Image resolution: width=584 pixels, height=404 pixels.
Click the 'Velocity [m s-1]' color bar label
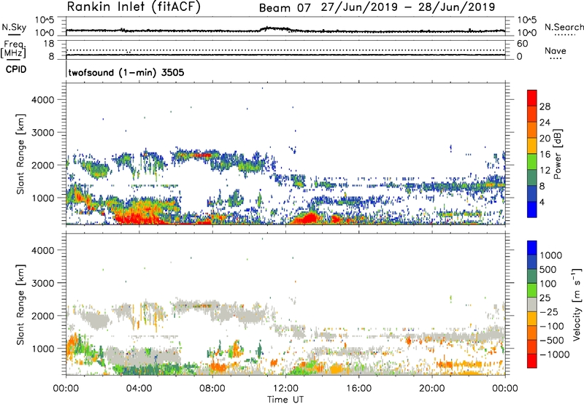pyautogui.click(x=577, y=304)
